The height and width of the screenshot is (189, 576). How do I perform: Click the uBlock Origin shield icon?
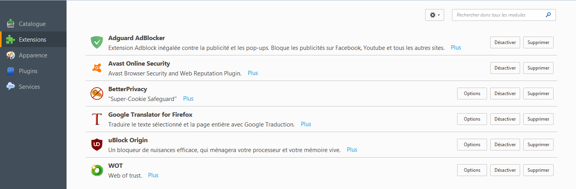tap(97, 145)
